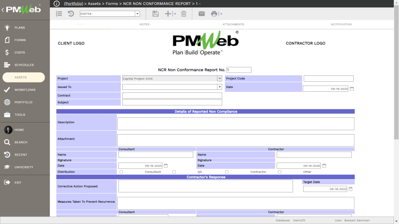Expand the record number 000754 dropdown

138,14
